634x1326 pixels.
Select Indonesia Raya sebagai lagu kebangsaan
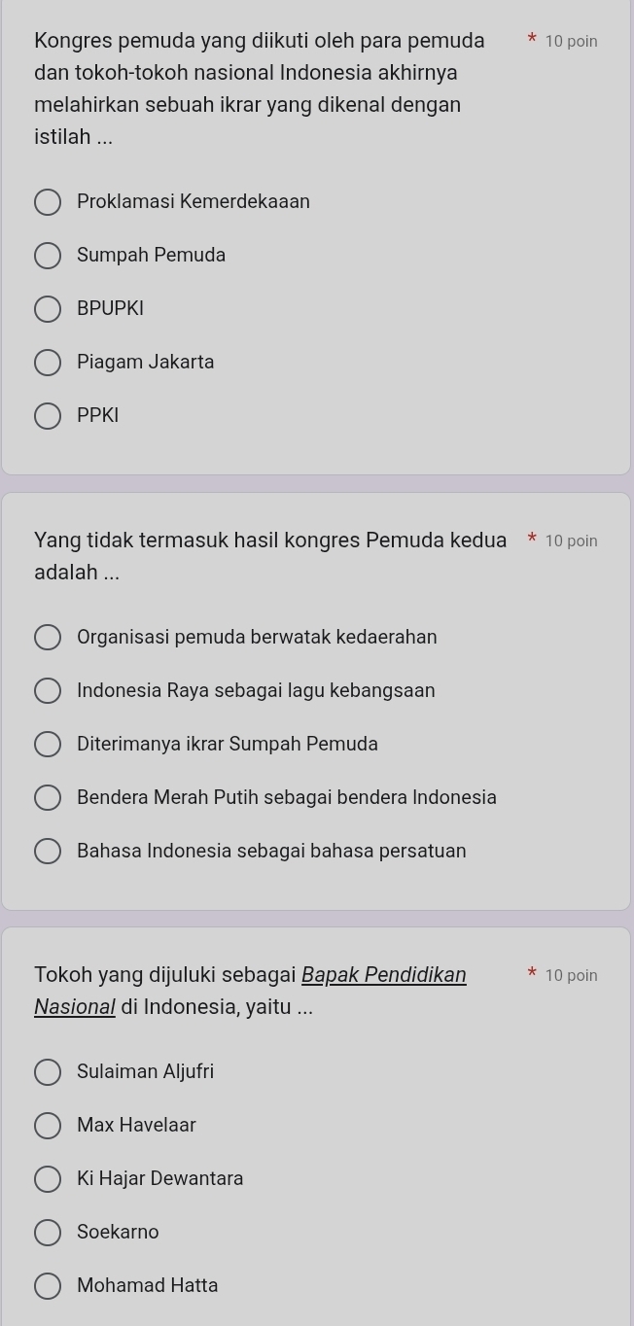tap(47, 691)
